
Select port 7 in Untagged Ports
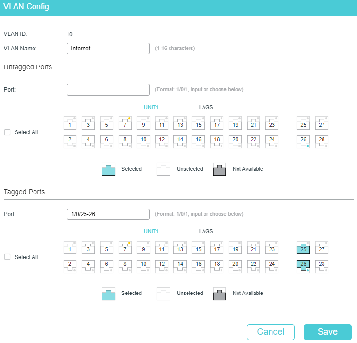tap(125, 123)
